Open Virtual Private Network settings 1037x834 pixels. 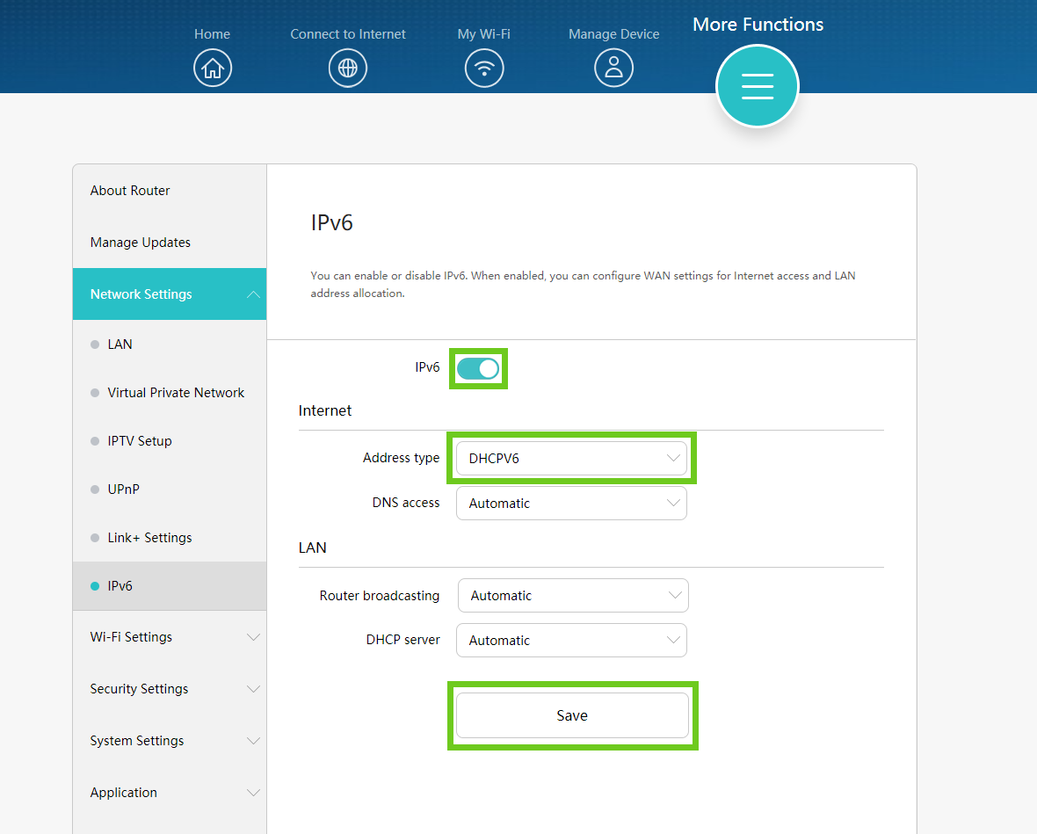176,393
